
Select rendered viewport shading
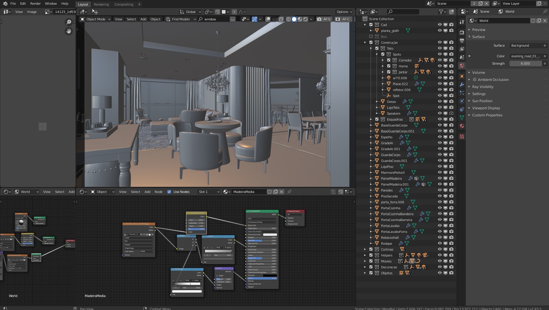[x=305, y=19]
